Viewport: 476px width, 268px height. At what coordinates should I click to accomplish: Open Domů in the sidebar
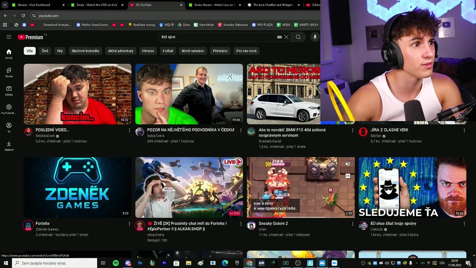(9, 54)
